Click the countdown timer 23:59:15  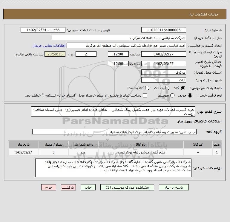(x=55, y=54)
